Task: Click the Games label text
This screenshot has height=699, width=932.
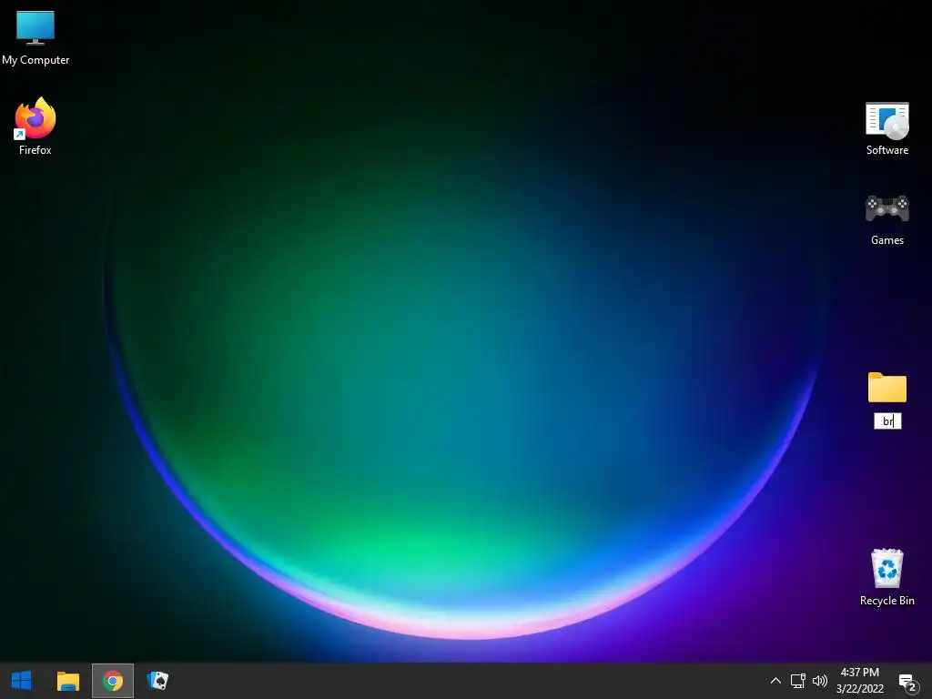Action: point(886,240)
